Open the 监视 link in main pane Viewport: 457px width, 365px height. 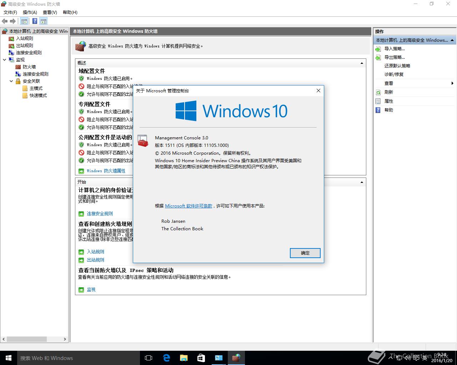pyautogui.click(x=91, y=290)
